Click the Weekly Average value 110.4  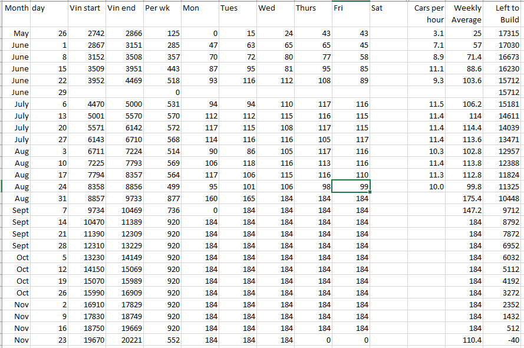(x=465, y=340)
